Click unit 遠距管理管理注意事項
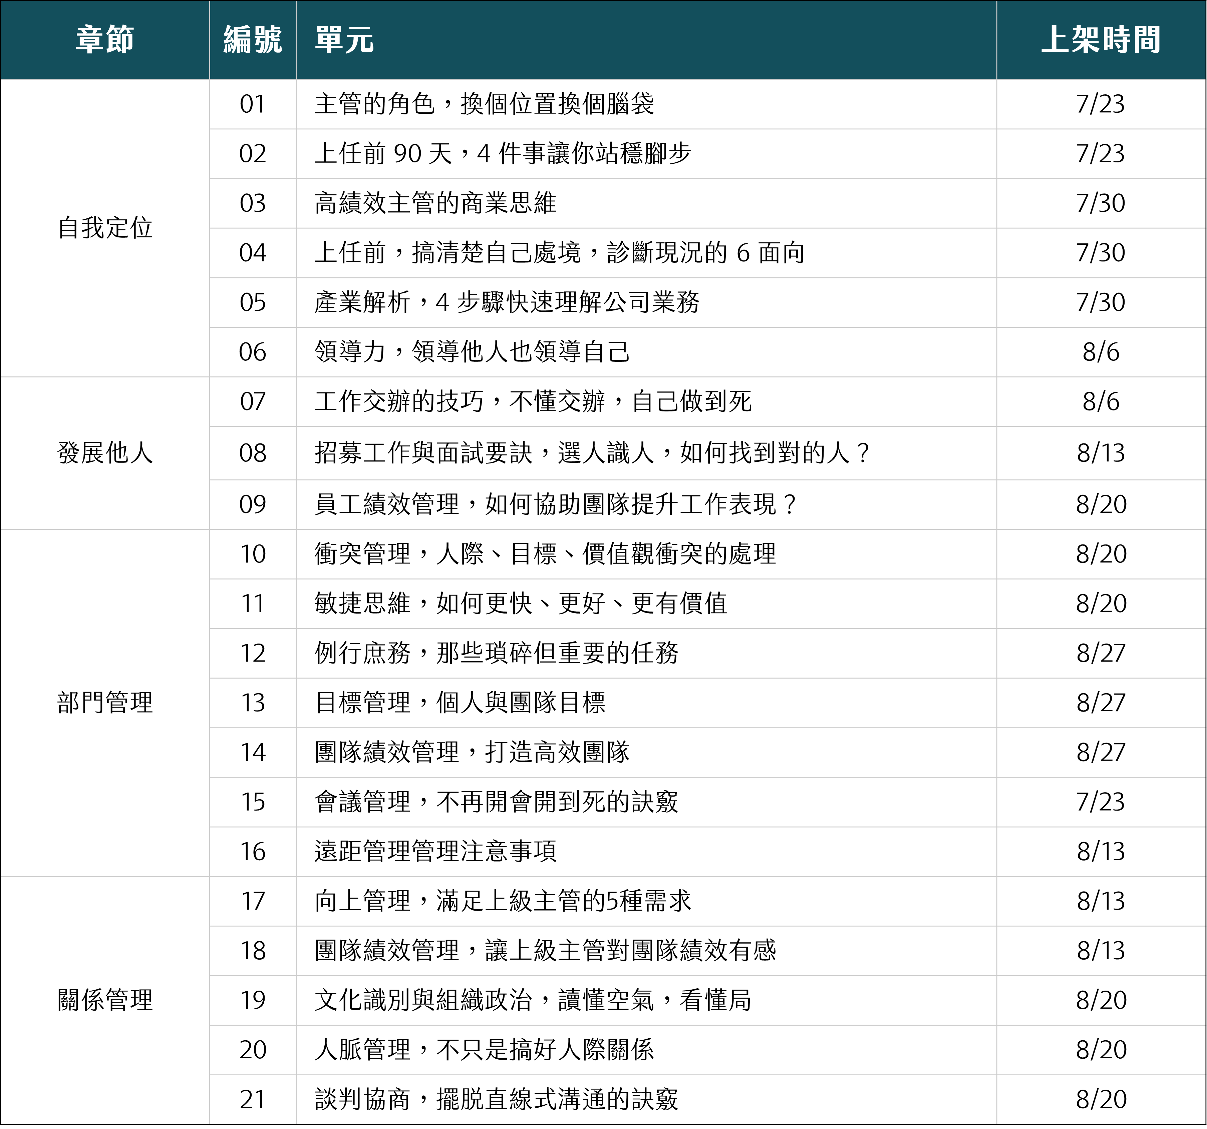 (x=435, y=851)
